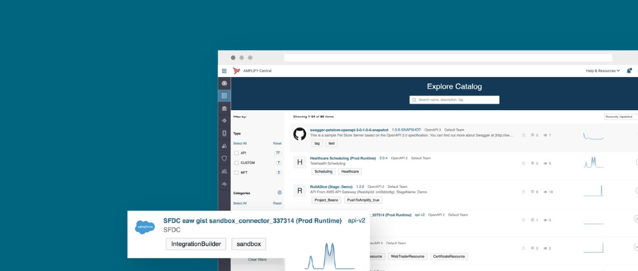Image resolution: width=638 pixels, height=271 pixels.
Task: Open swagger-petstore-openapi-3-0-1-0-6-snapshot item
Action: pos(349,130)
